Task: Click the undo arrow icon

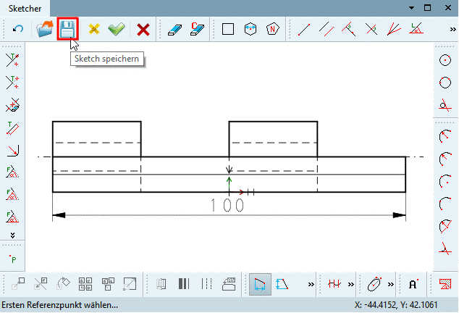Action: [18, 29]
